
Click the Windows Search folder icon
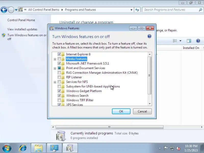pos(63,95)
